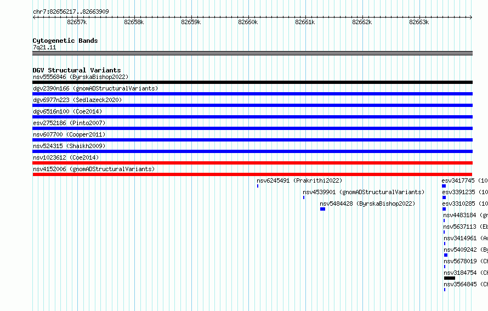488x311 pixels.
Task: Click the 82662k ruler tick label
Action: click(x=362, y=22)
